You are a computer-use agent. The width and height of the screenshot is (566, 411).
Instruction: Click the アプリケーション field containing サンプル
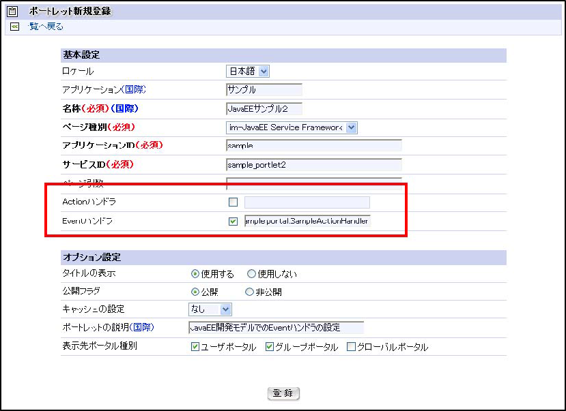[x=264, y=90]
